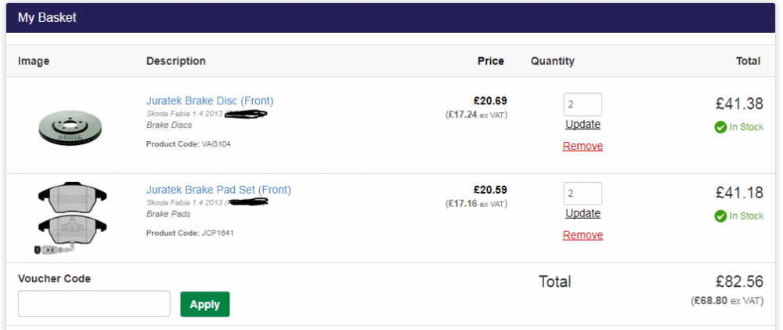Click the My Basket header bar
The width and height of the screenshot is (783, 330).
point(391,18)
